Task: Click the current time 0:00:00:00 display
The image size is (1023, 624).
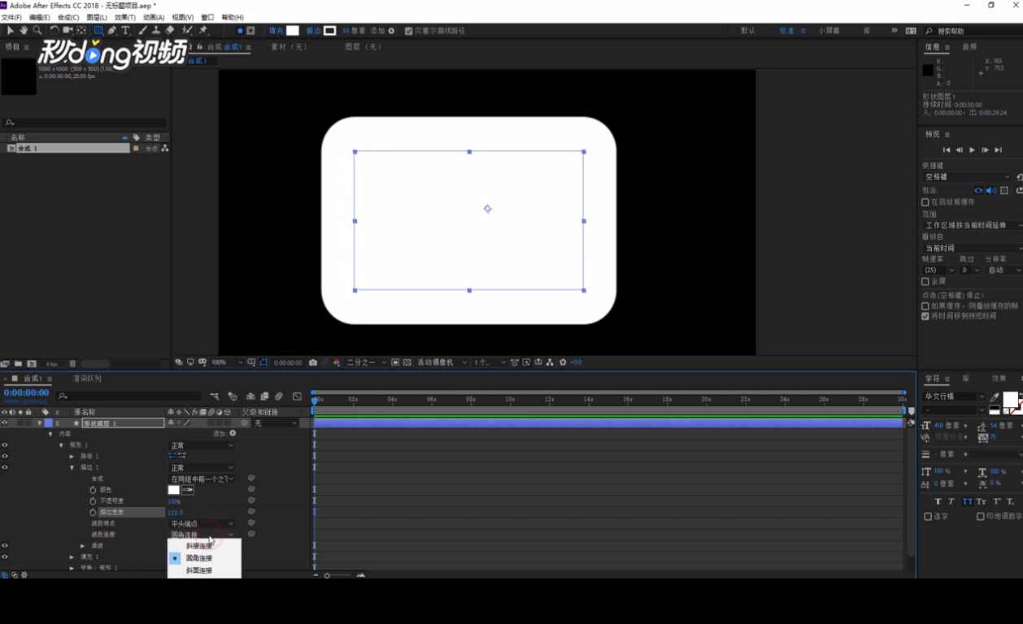Action: [x=27, y=392]
